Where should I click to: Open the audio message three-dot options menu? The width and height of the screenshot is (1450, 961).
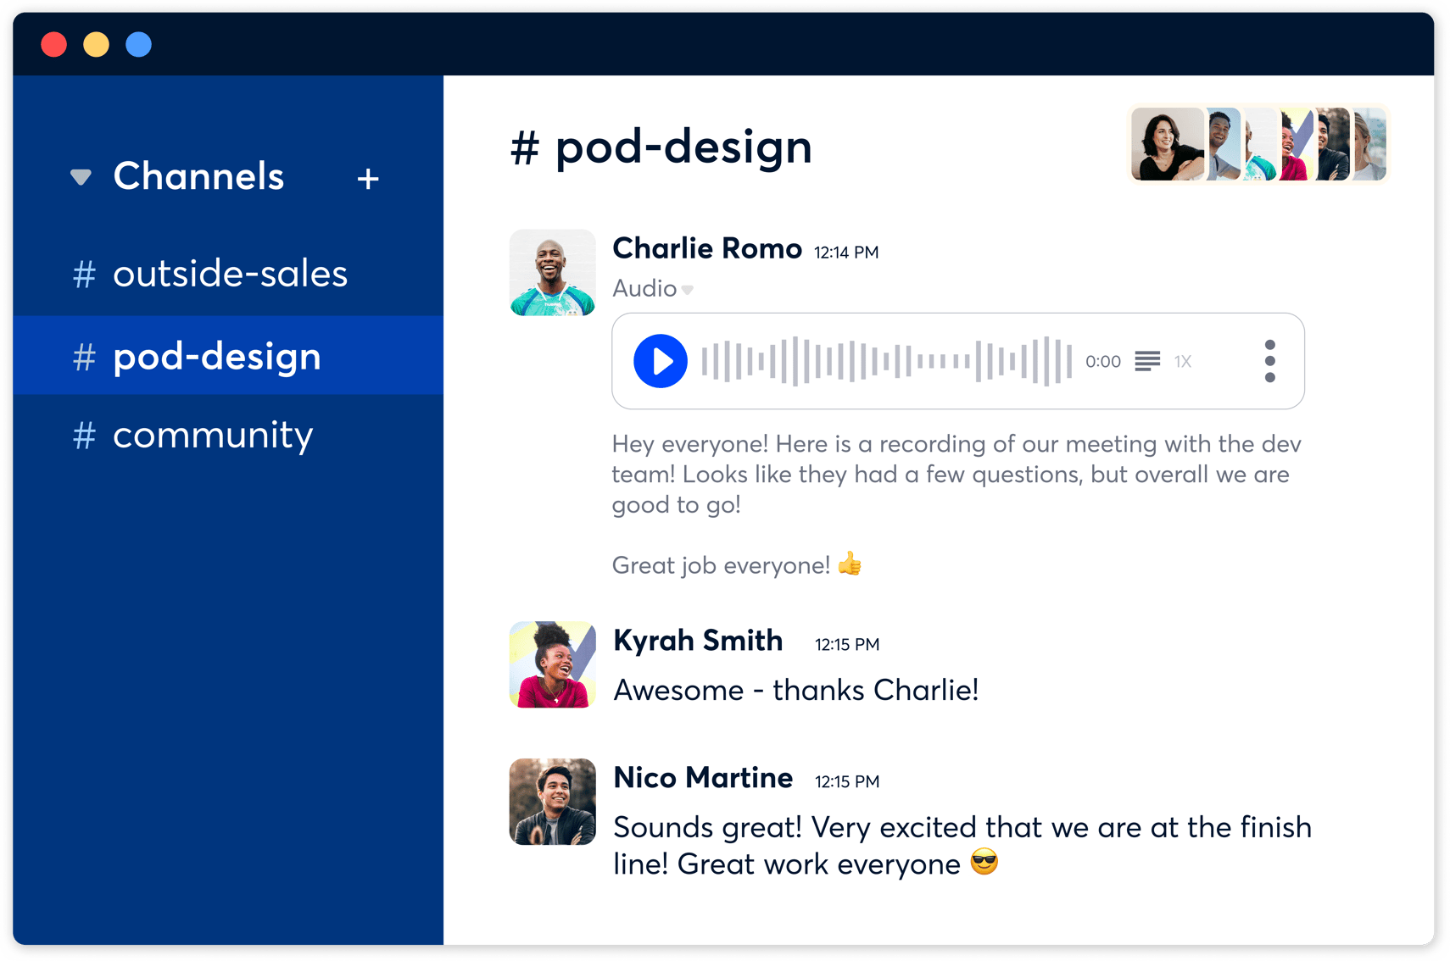click(x=1269, y=361)
